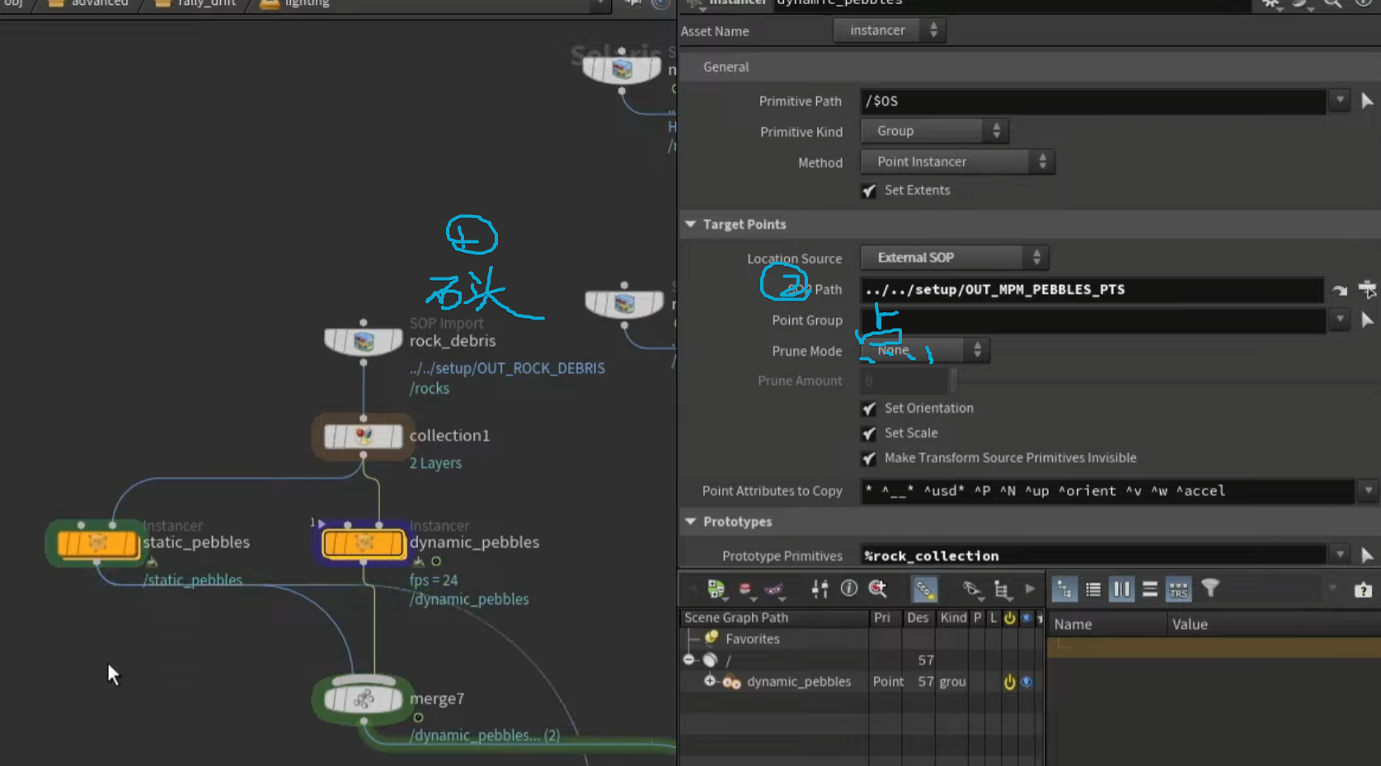Select the dynamic_pebbles instancer node
Image resolution: width=1381 pixels, height=766 pixels.
[x=364, y=544]
